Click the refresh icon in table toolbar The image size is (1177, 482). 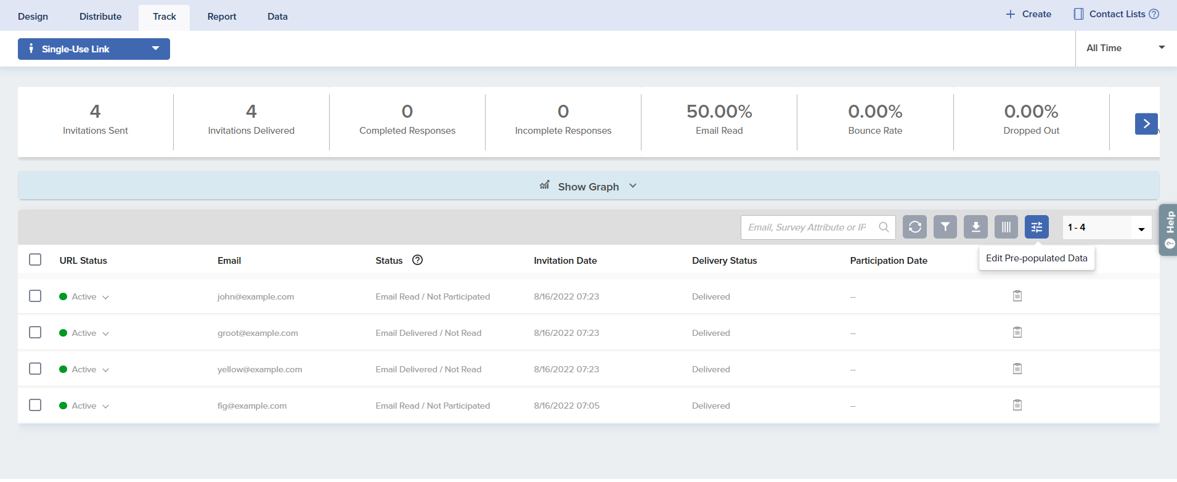pos(915,227)
